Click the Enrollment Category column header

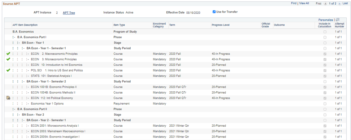159,25
